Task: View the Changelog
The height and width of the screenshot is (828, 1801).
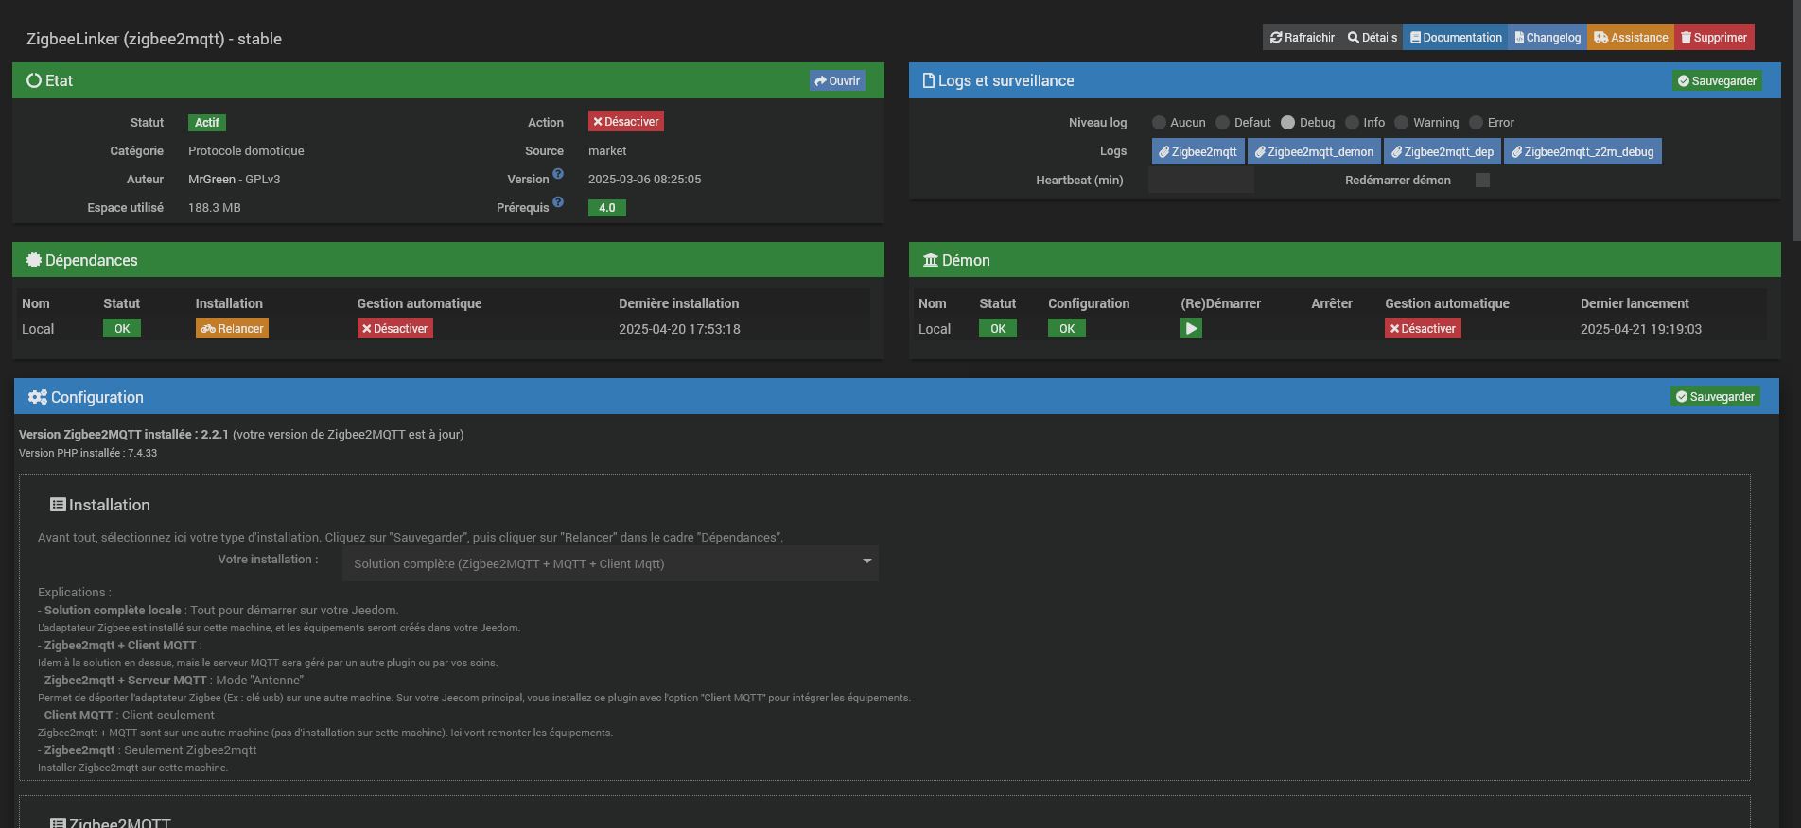Action: pyautogui.click(x=1547, y=38)
